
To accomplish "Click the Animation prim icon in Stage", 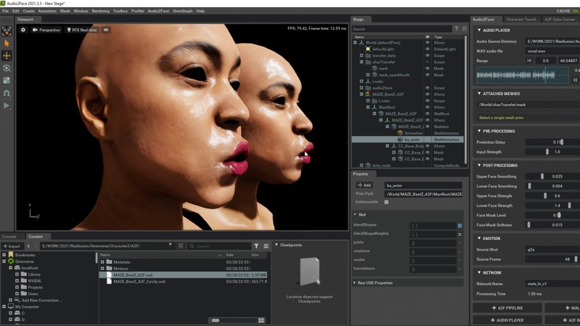I will (x=400, y=133).
